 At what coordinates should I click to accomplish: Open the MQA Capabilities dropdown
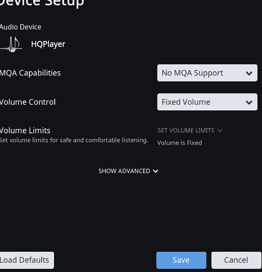[x=207, y=73]
